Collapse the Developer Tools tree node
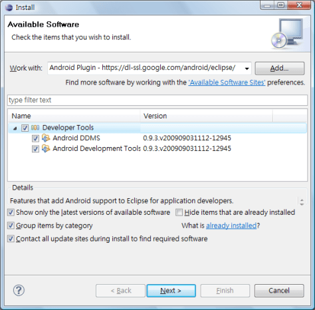The height and width of the screenshot is (310, 315). tap(15, 128)
